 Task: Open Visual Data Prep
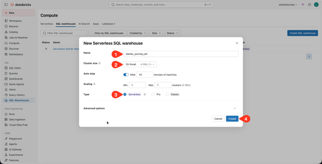[19, 125]
